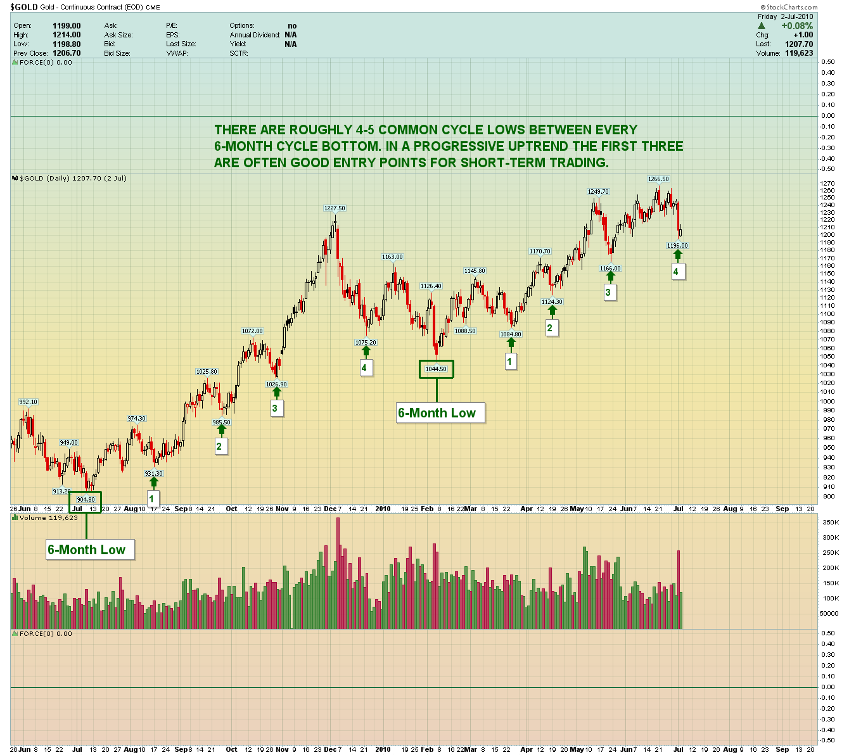Click the 350K tick on volume axis
The height and width of the screenshot is (755, 849).
pyautogui.click(x=831, y=523)
